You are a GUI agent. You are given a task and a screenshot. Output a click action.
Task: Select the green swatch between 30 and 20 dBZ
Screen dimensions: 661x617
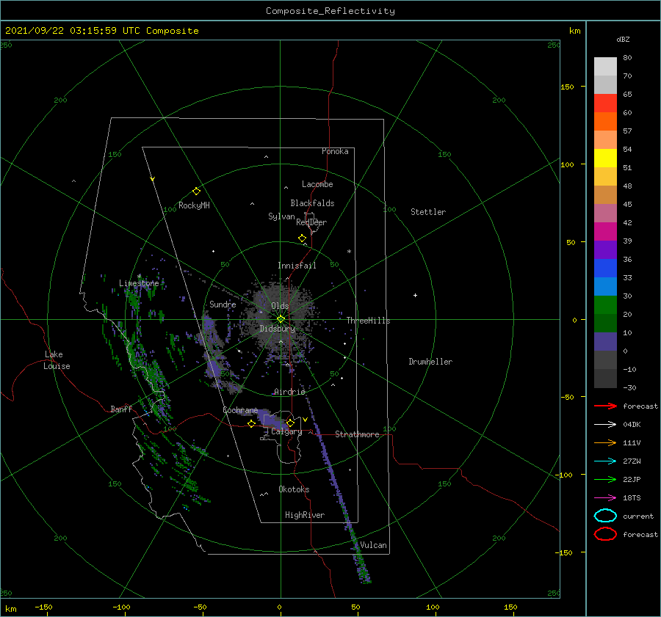click(605, 304)
